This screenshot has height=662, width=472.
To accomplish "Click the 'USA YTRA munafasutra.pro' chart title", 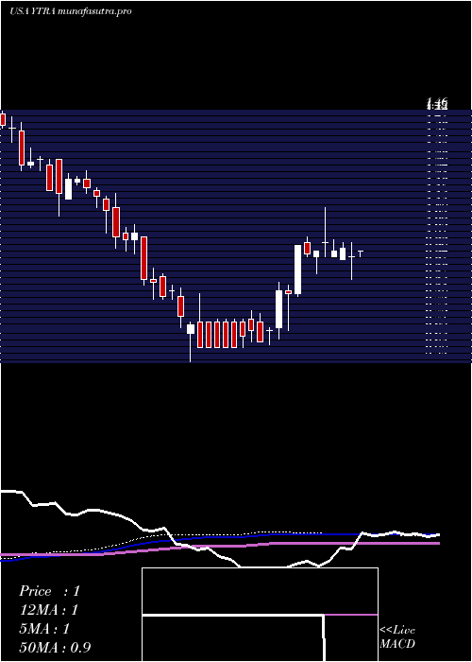I will click(x=71, y=11).
